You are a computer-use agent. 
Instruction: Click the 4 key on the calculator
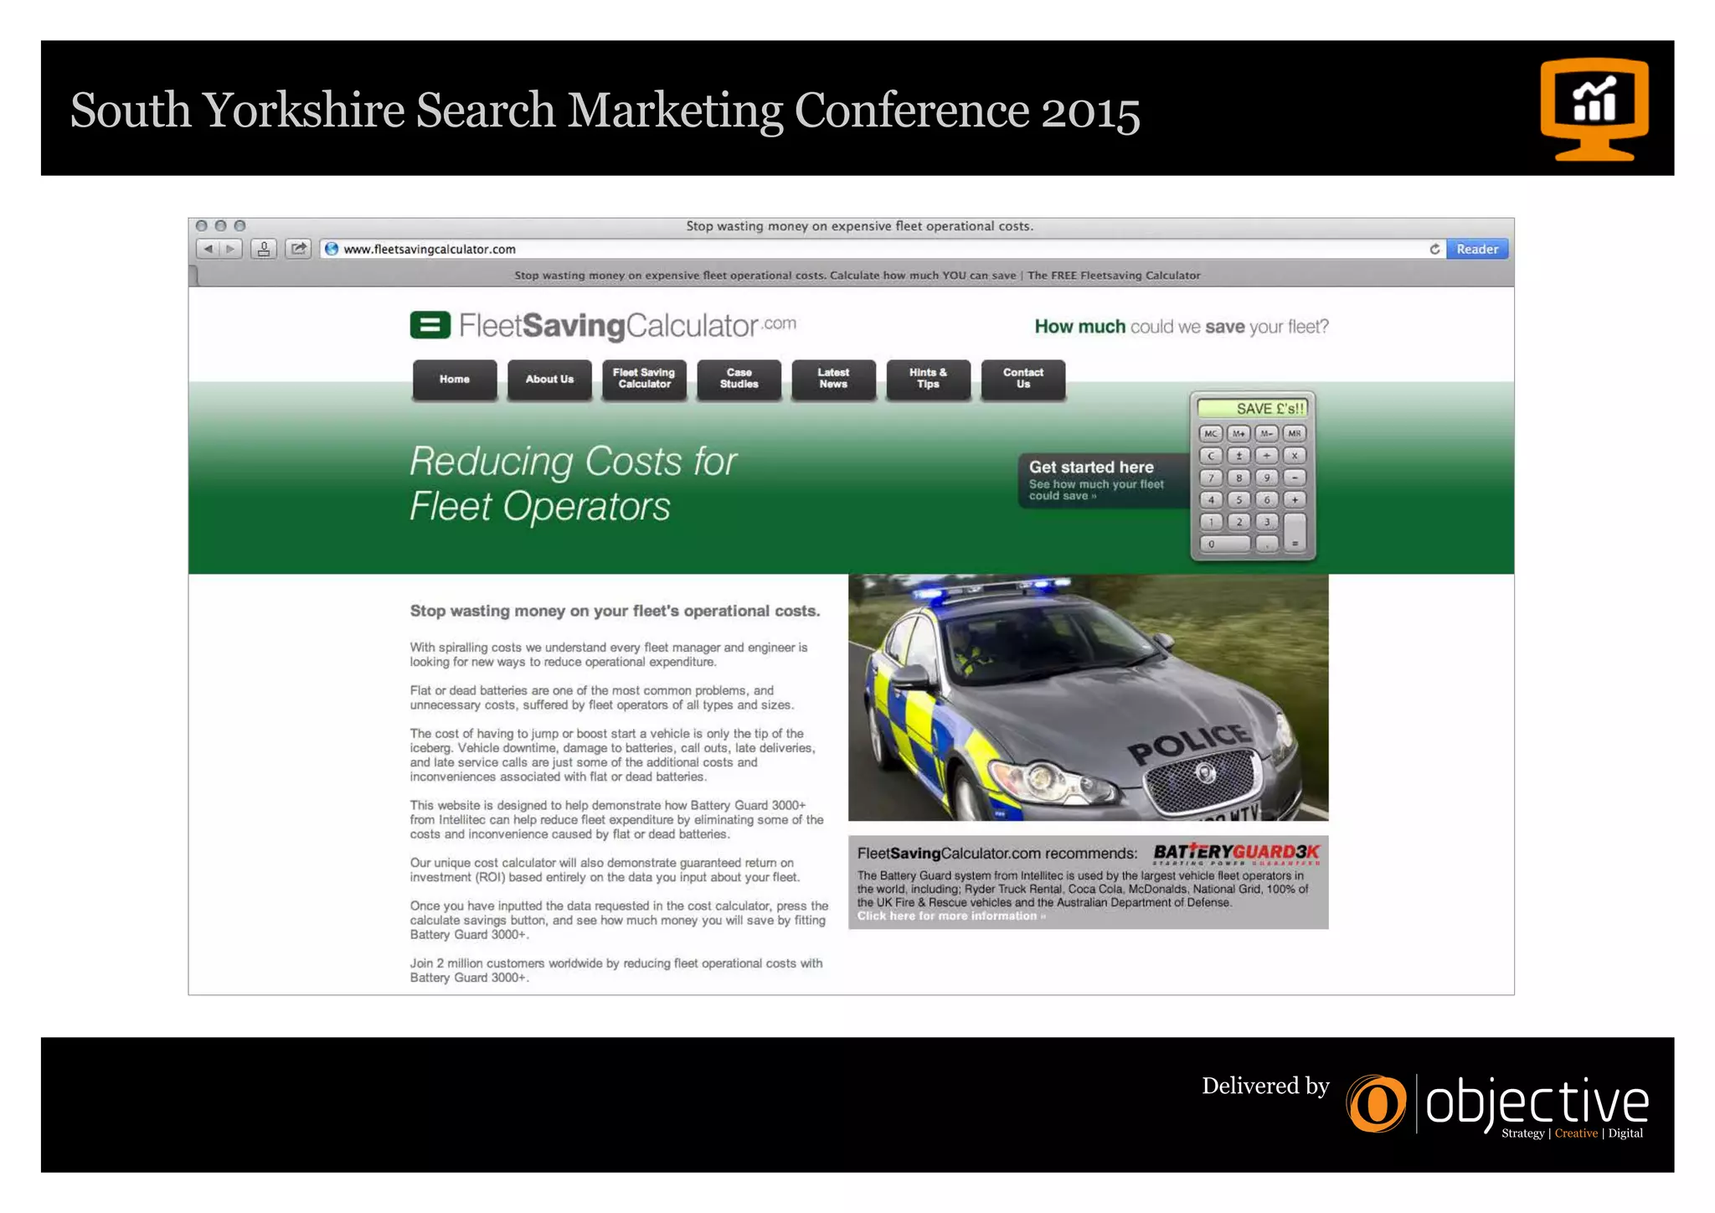tap(1211, 499)
